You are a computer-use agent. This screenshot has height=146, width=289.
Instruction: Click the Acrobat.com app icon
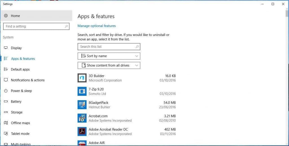[x=82, y=118]
